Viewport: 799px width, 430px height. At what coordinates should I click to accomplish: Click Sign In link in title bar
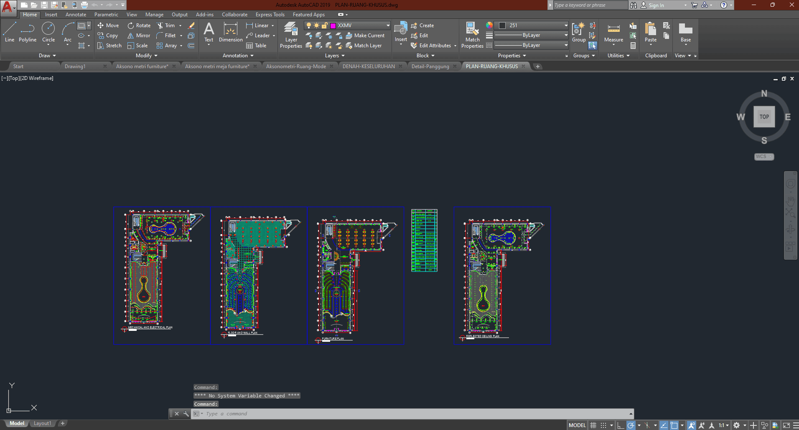click(x=656, y=5)
